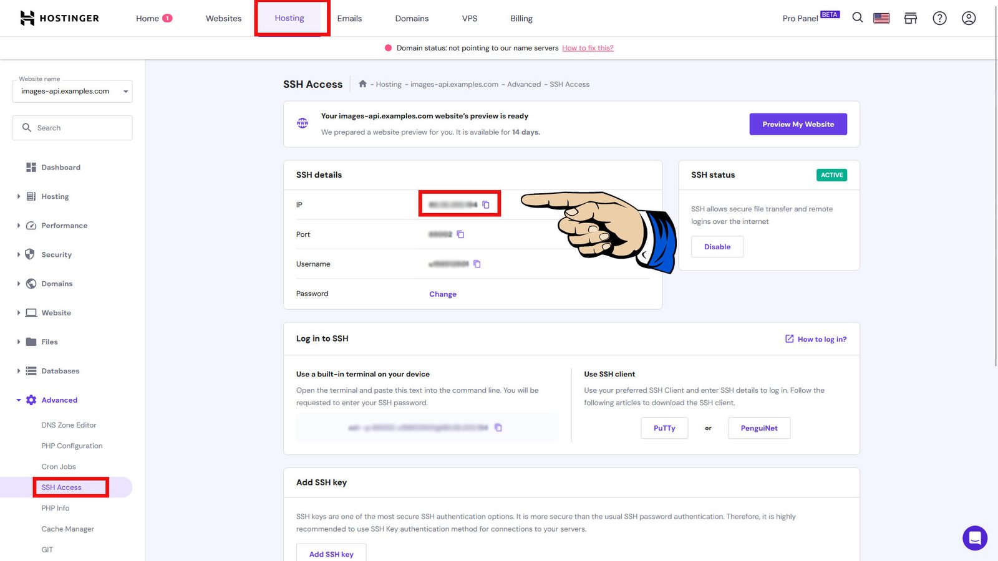Viewport: 998px width, 561px height.
Task: Click the Preview My Website button
Action: point(798,124)
